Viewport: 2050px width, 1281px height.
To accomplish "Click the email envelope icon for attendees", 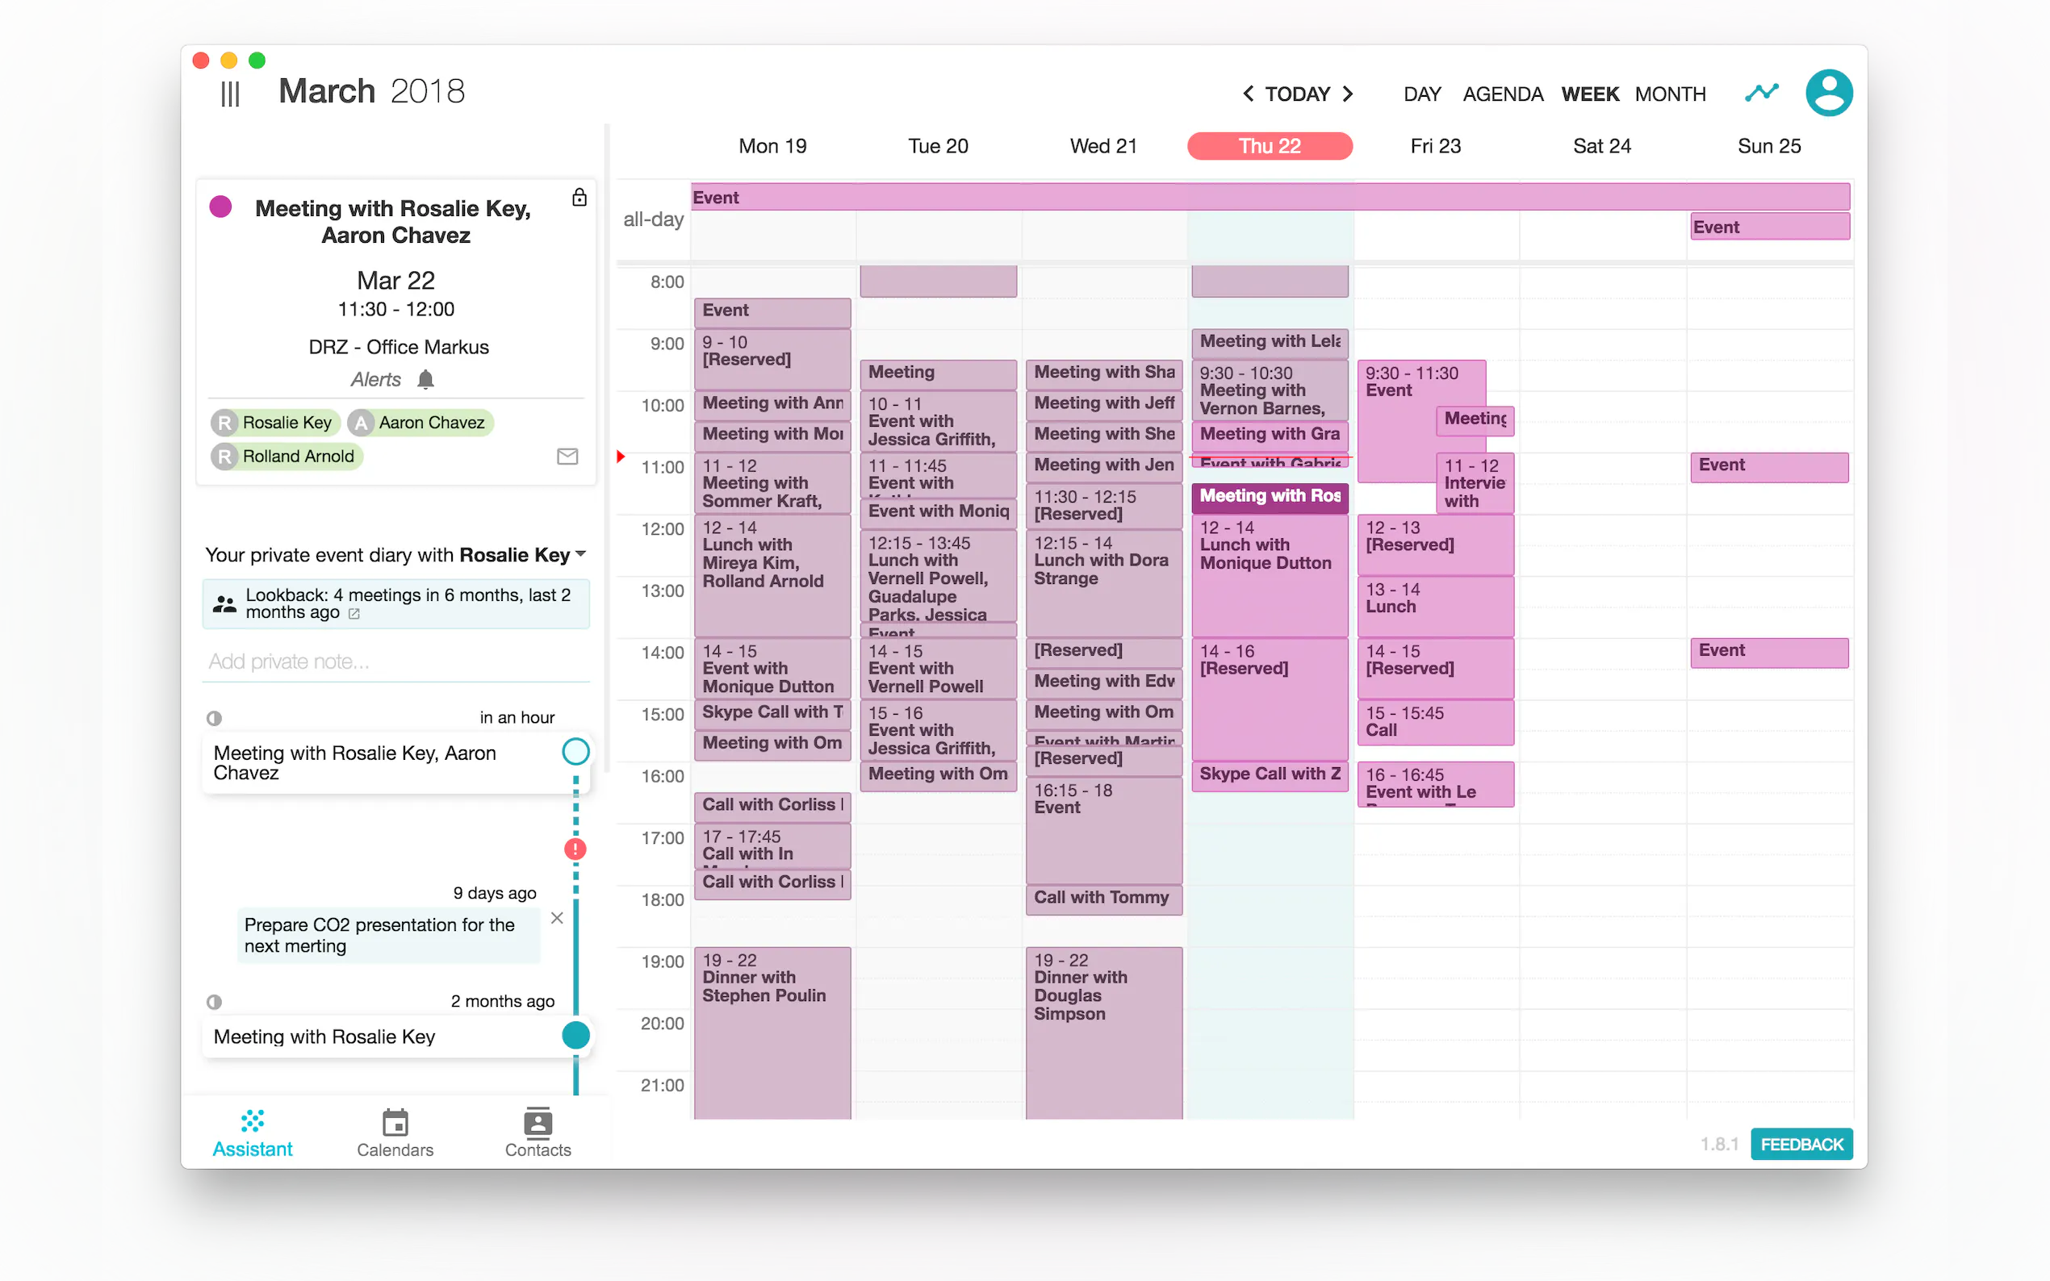I will coord(567,457).
